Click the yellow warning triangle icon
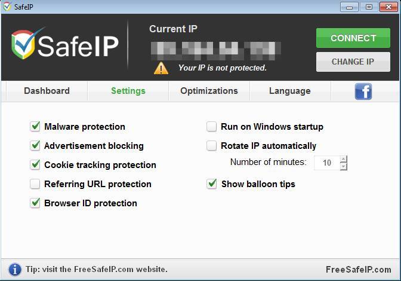This screenshot has height=281, width=401. (161, 68)
